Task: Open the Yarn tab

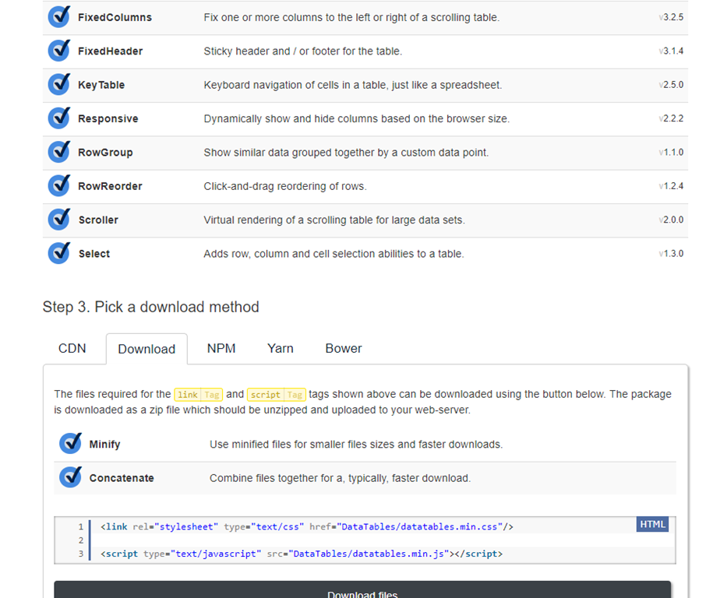Action: [x=280, y=349]
